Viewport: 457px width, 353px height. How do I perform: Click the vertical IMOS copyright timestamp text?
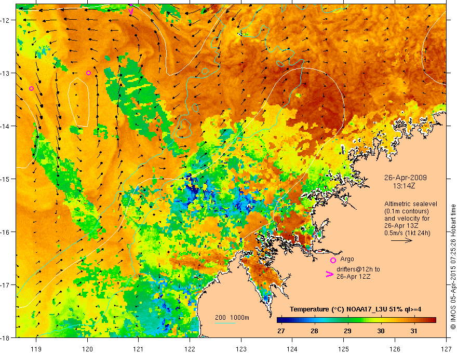(x=453, y=267)
